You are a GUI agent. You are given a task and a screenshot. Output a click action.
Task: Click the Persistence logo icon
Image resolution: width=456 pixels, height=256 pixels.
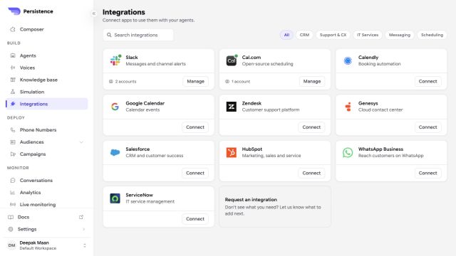14,11
